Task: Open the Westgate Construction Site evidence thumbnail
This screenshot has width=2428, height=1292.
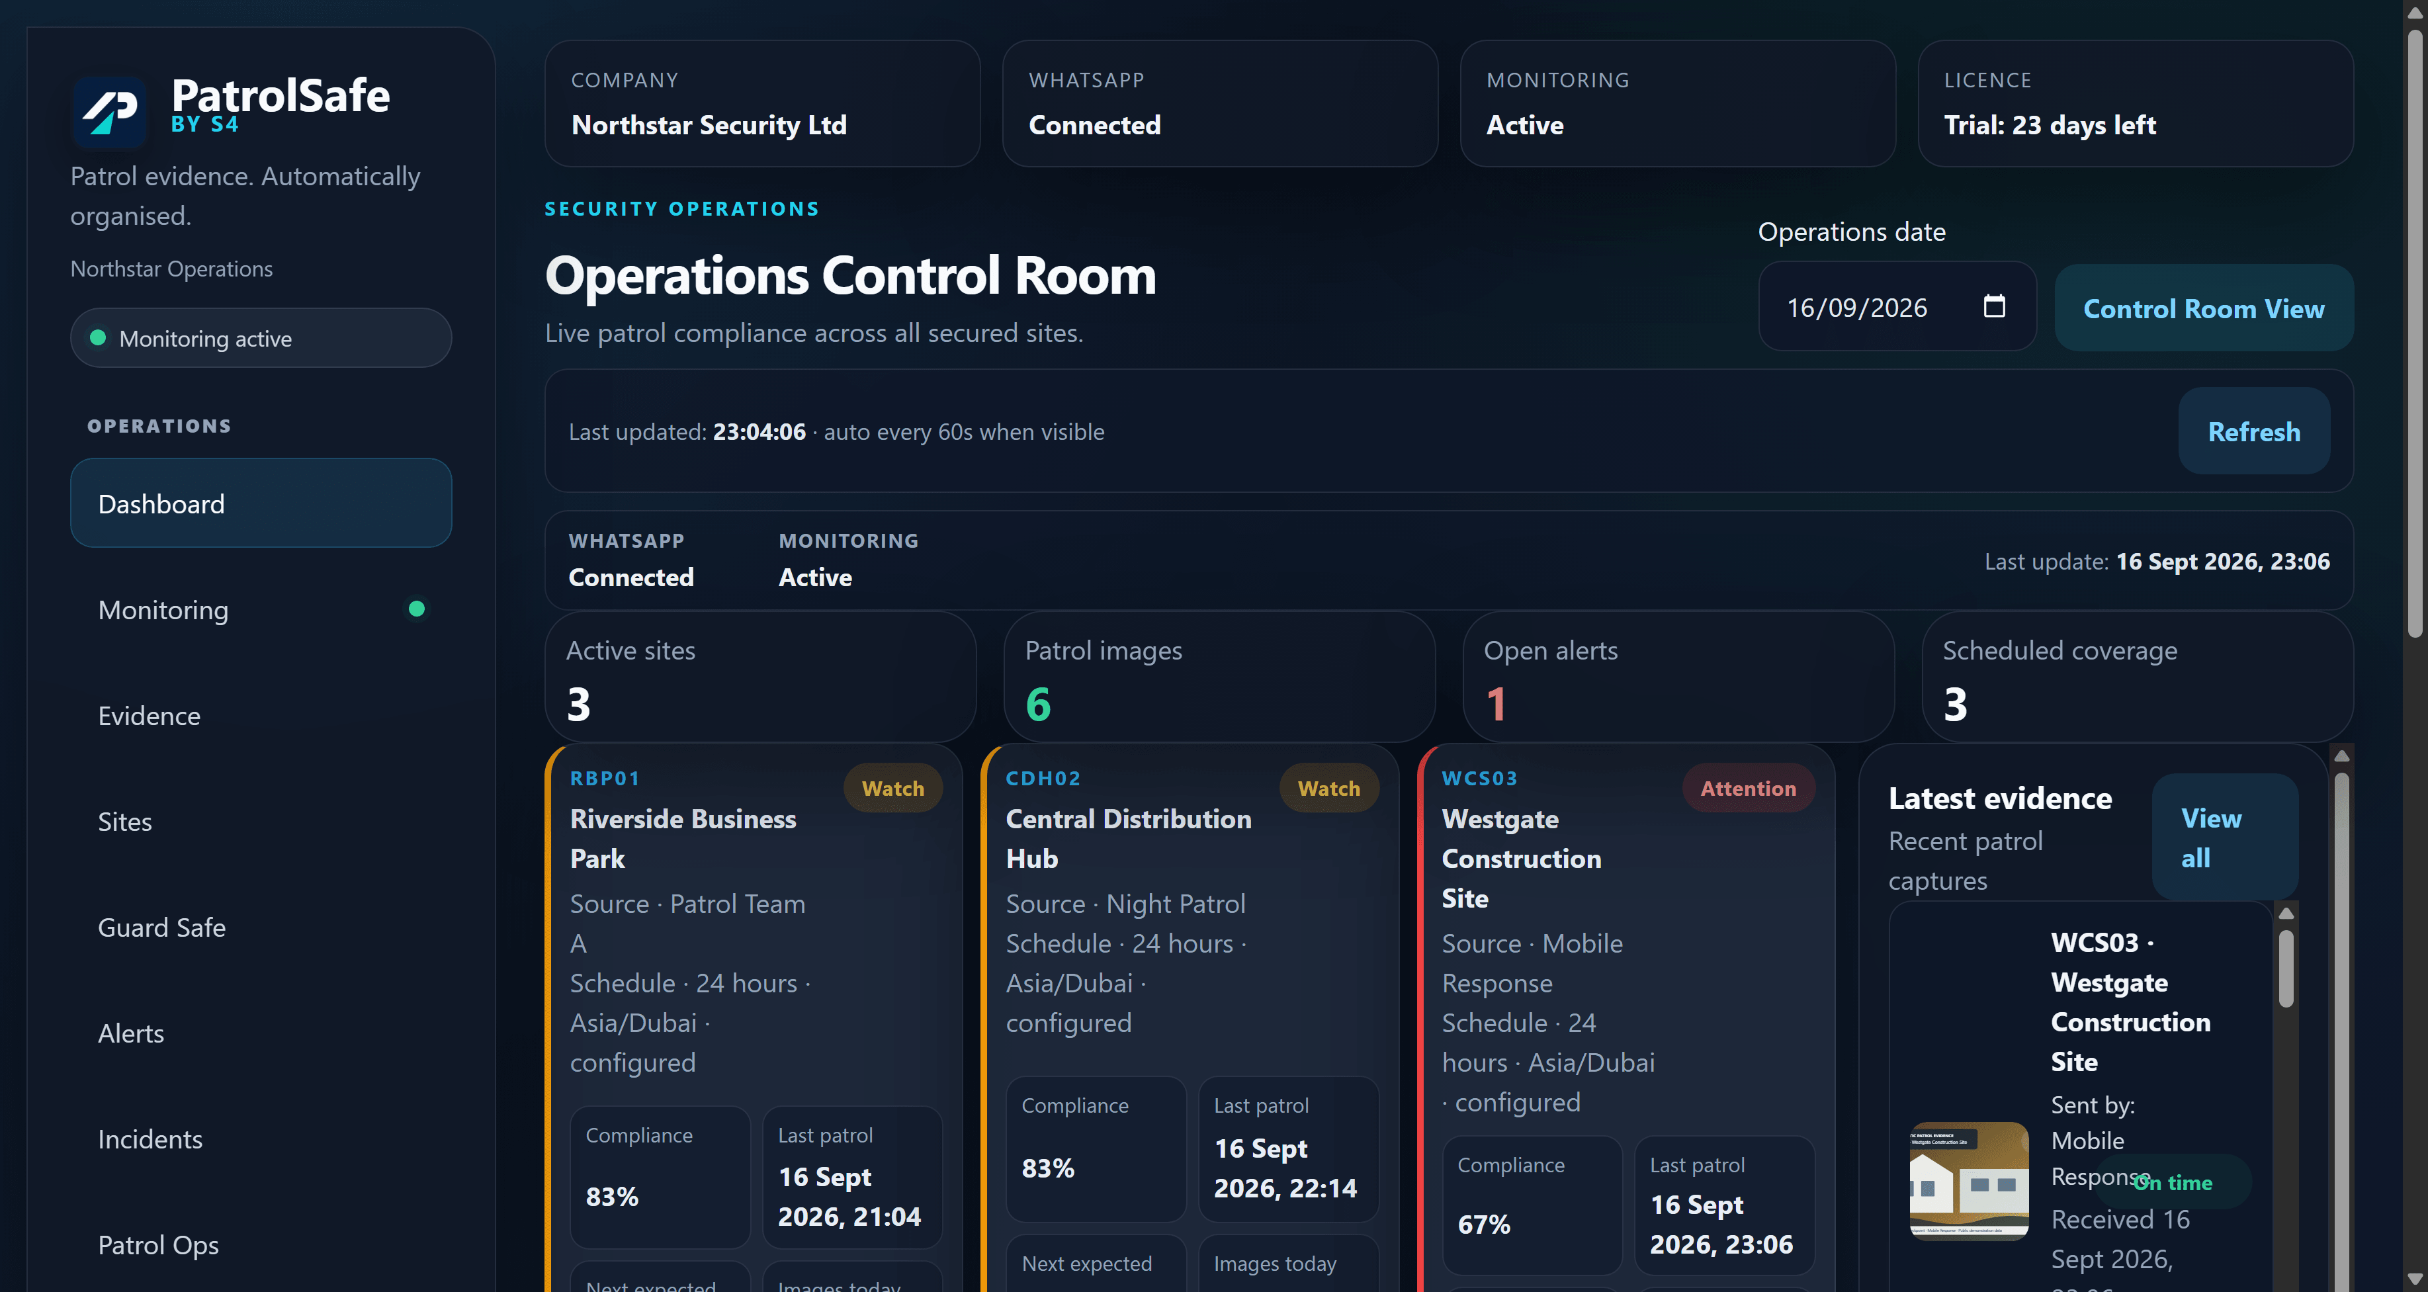Action: click(x=1969, y=1181)
